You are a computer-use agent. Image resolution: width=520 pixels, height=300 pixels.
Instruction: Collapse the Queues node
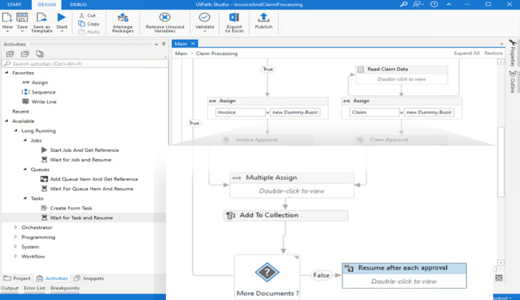25,169
